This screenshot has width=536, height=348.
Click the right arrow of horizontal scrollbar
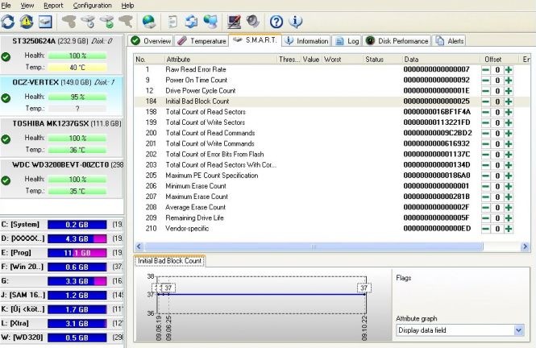[525, 246]
